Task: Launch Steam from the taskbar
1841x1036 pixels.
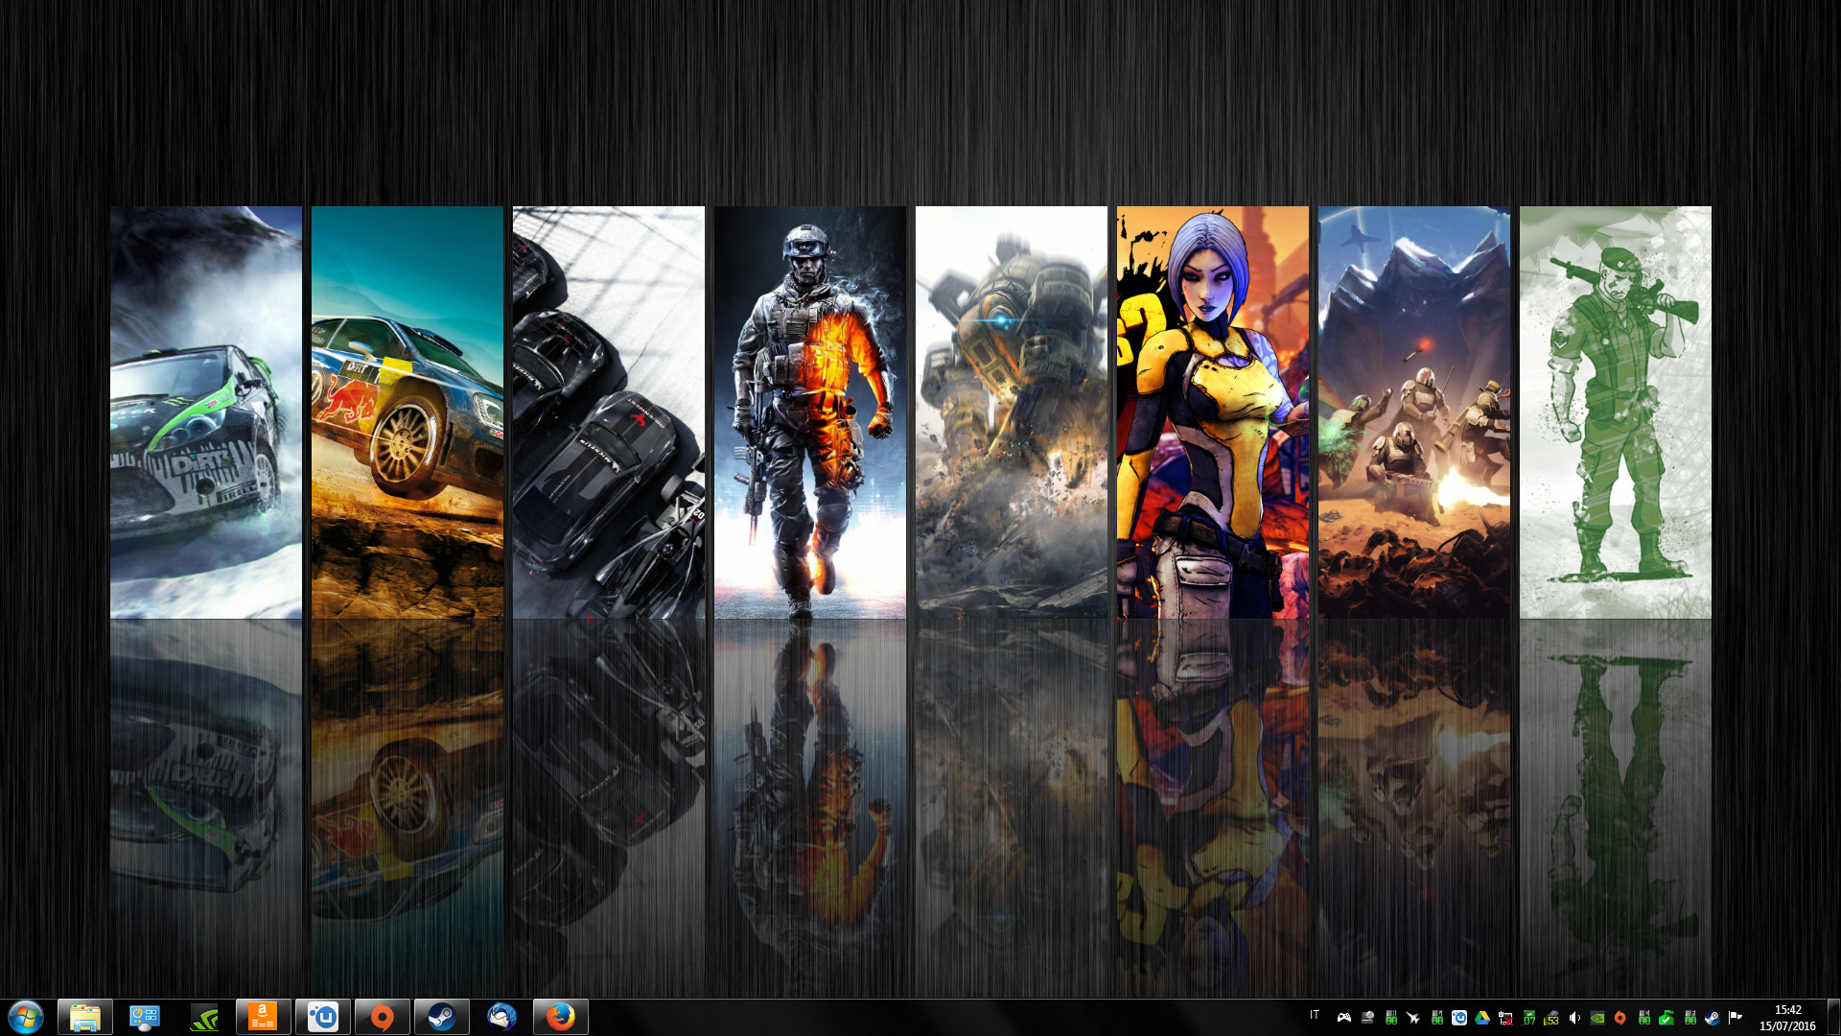Action: click(x=440, y=1017)
